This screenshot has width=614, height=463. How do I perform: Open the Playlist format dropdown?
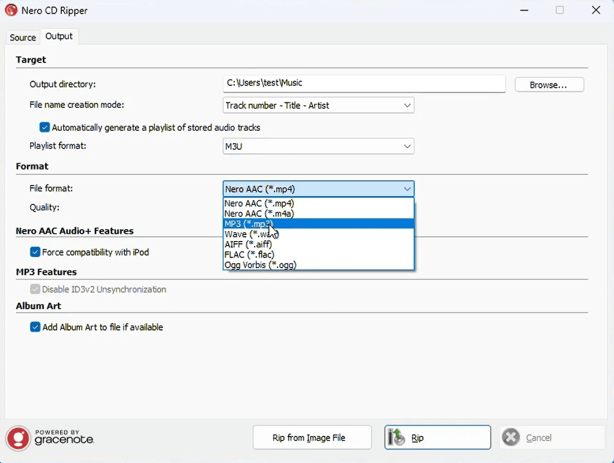[318, 146]
